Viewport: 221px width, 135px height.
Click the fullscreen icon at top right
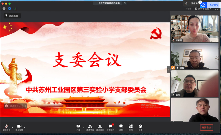click(x=216, y=9)
